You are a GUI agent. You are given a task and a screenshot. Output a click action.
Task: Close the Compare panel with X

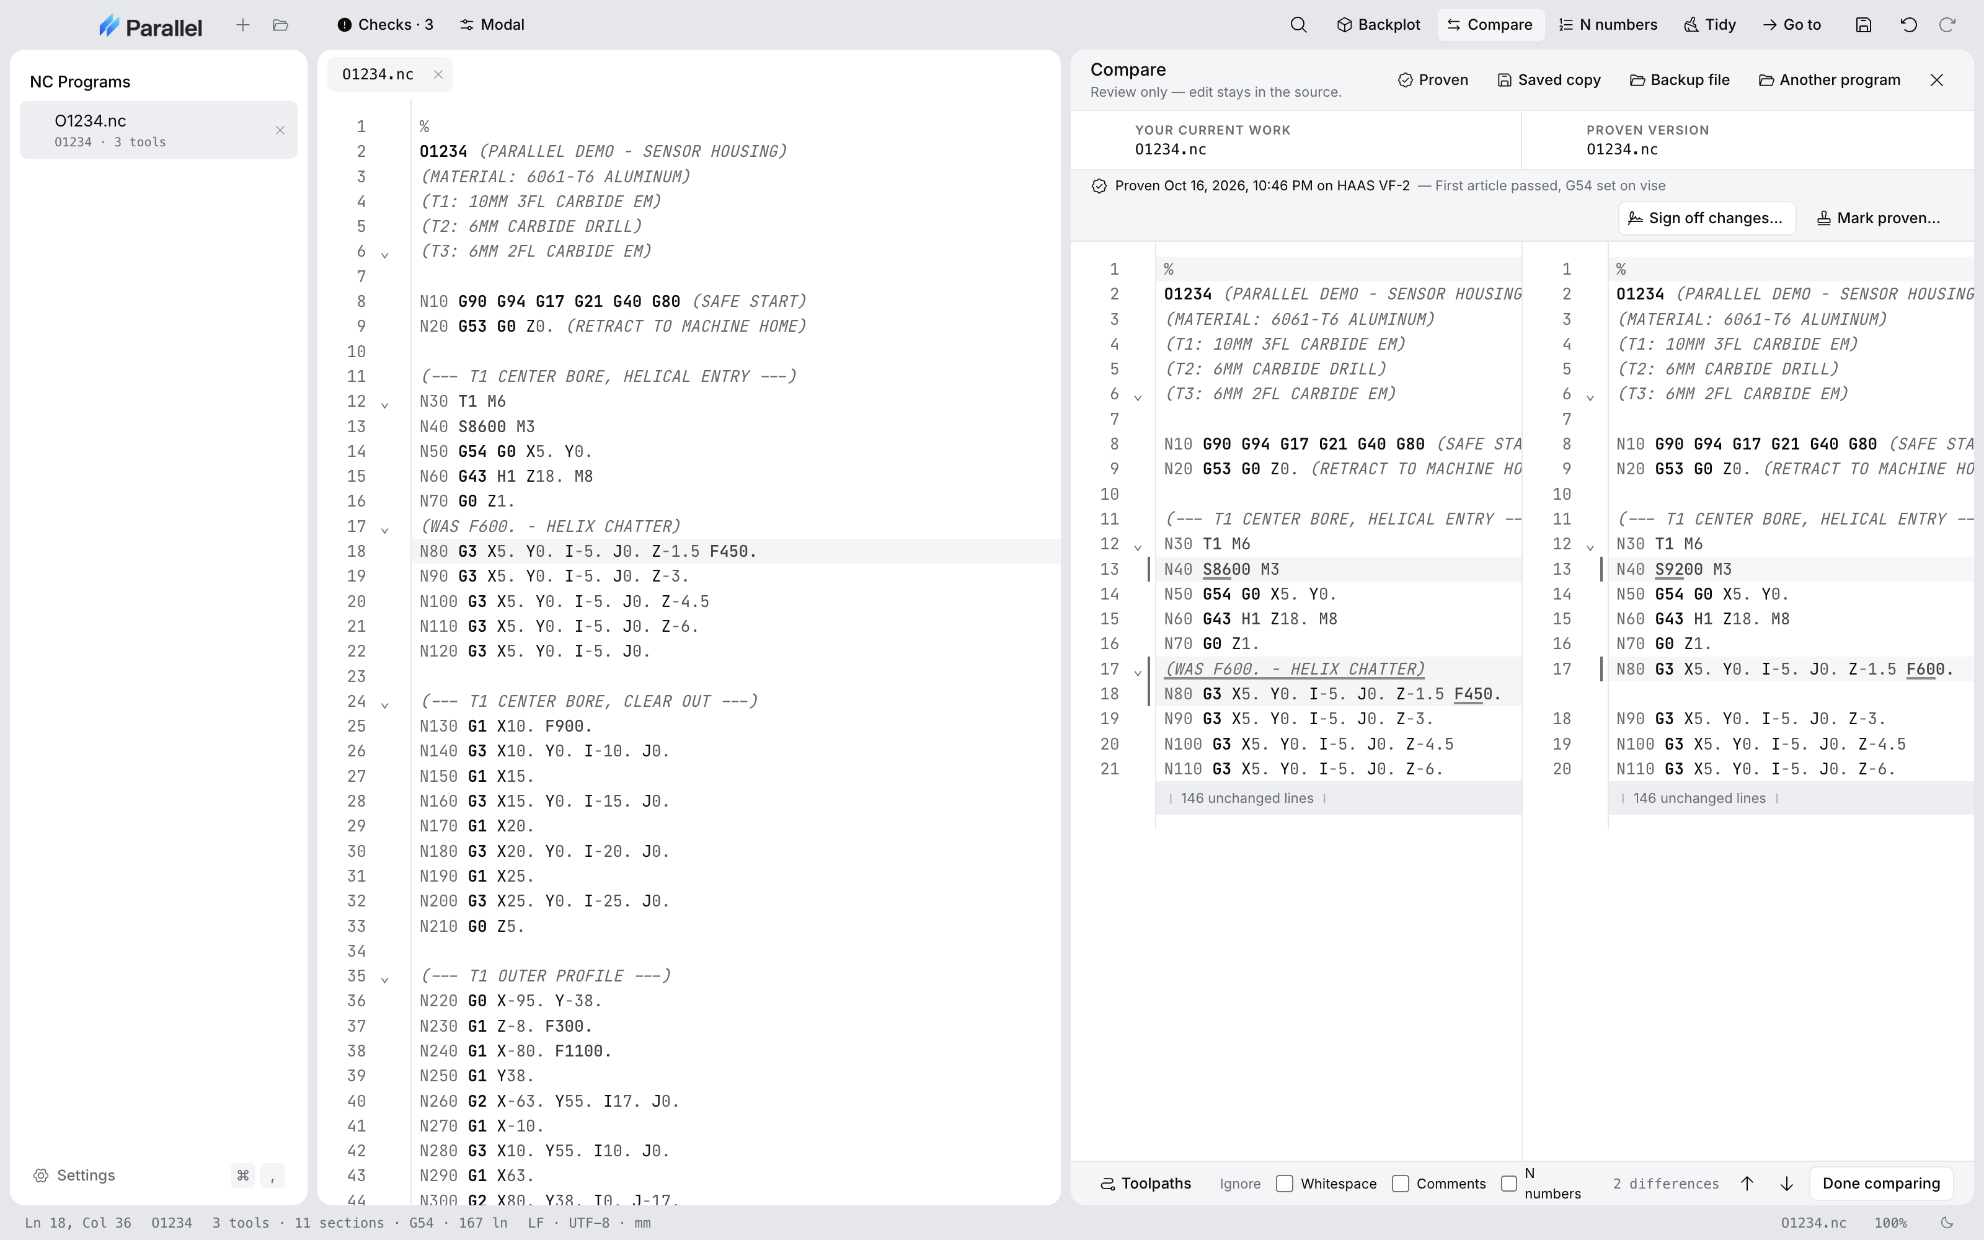click(x=1937, y=79)
